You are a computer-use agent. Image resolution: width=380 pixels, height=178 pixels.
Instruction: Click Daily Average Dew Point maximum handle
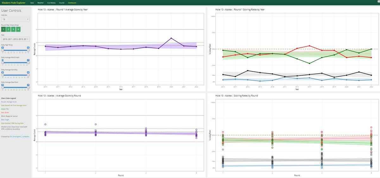coord(28,87)
